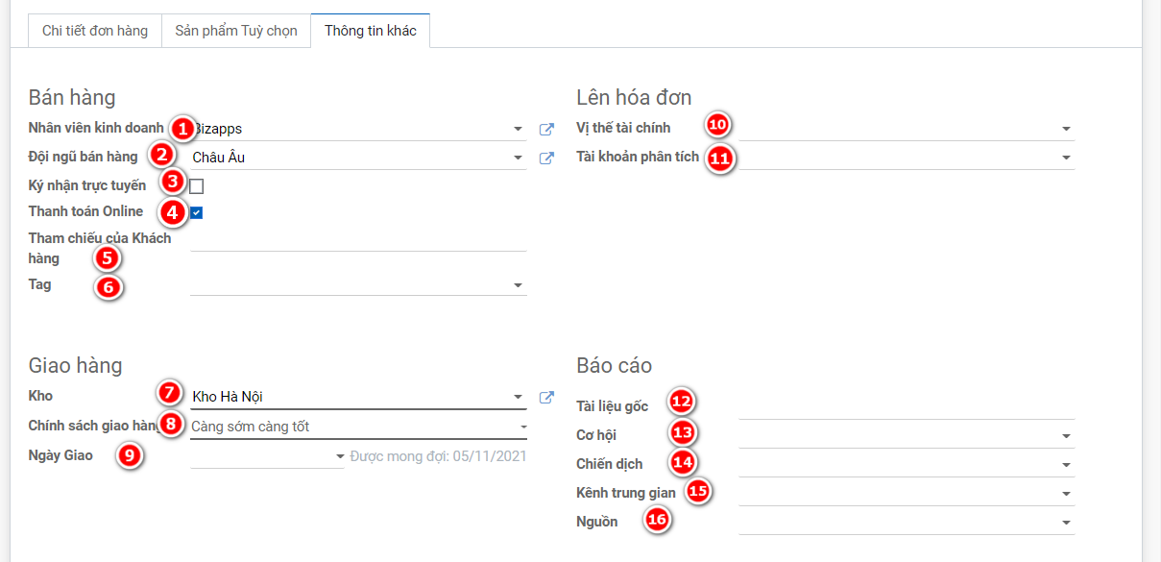Screen dimensions: 1161x562
Task: Uncheck Thanh toán Online checkbox
Action: pyautogui.click(x=196, y=212)
